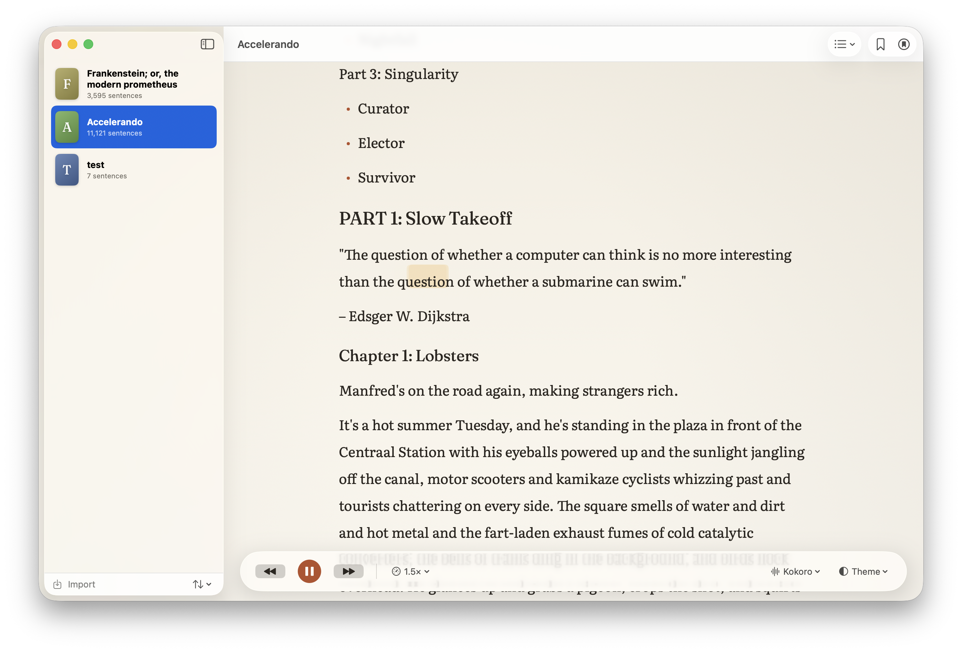This screenshot has width=962, height=652.
Task: Select the Frankenstein book in sidebar
Action: click(x=134, y=84)
